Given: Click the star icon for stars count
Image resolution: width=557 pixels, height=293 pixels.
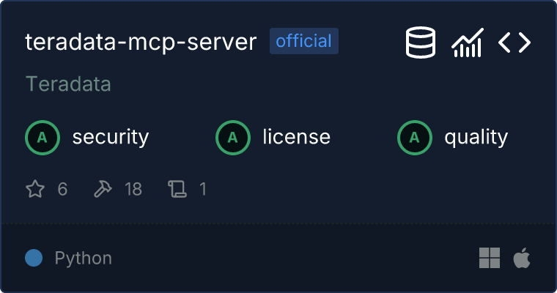Looking at the screenshot, I should coord(35,189).
